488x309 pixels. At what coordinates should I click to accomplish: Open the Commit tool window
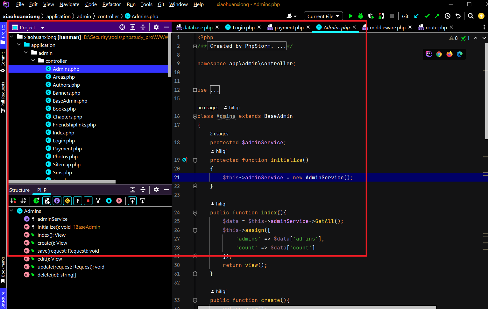[3, 62]
